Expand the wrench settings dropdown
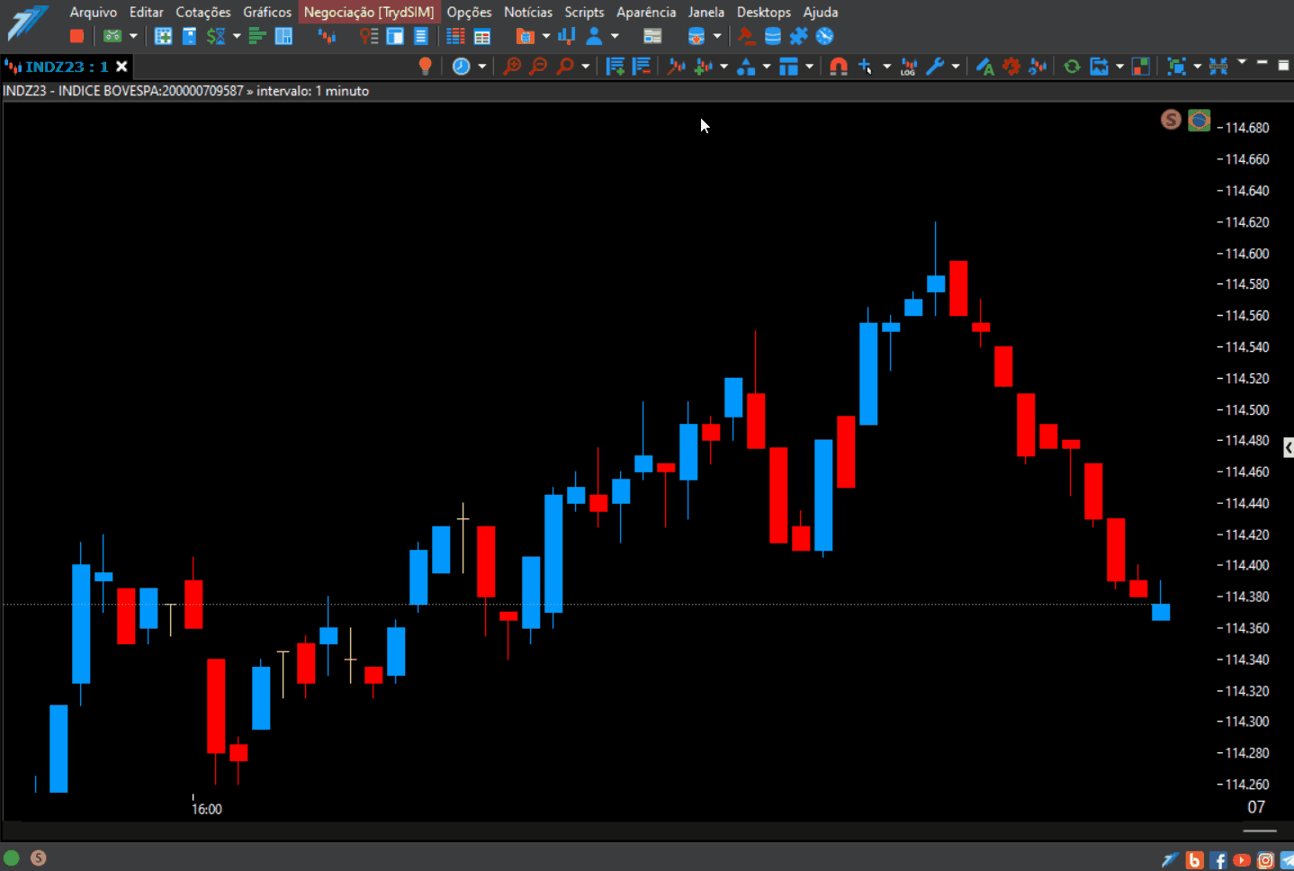This screenshot has width=1294, height=871. tap(955, 66)
